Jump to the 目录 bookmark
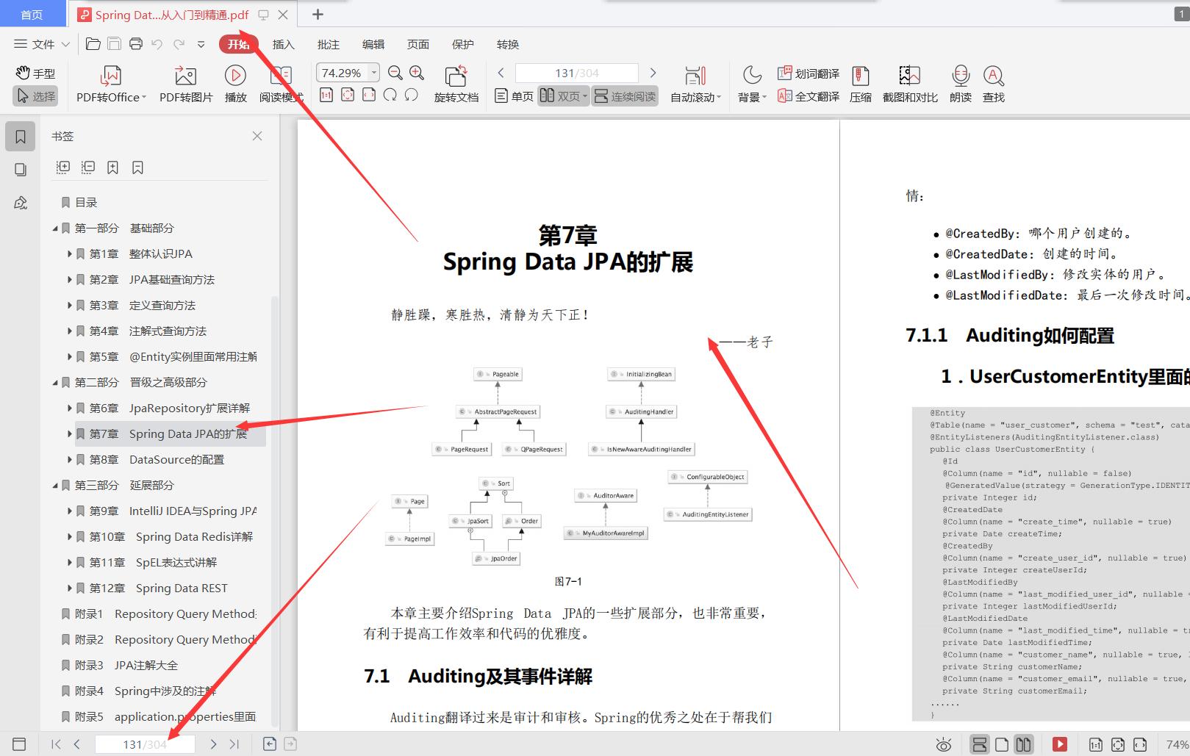This screenshot has width=1190, height=756. click(x=86, y=203)
